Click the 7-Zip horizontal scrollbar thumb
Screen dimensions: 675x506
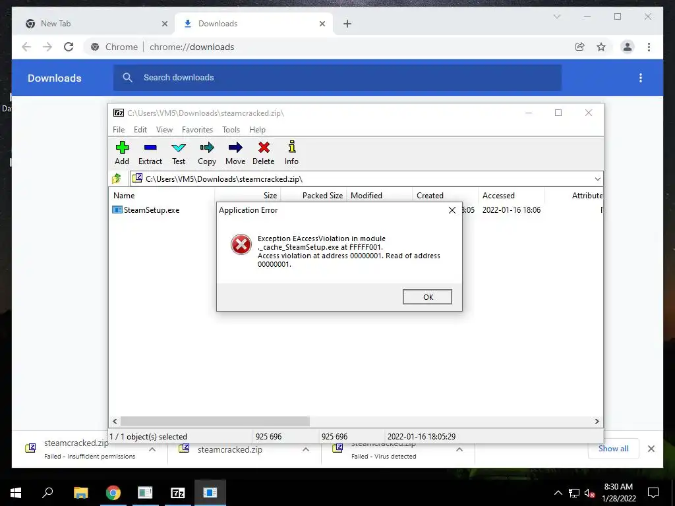215,421
